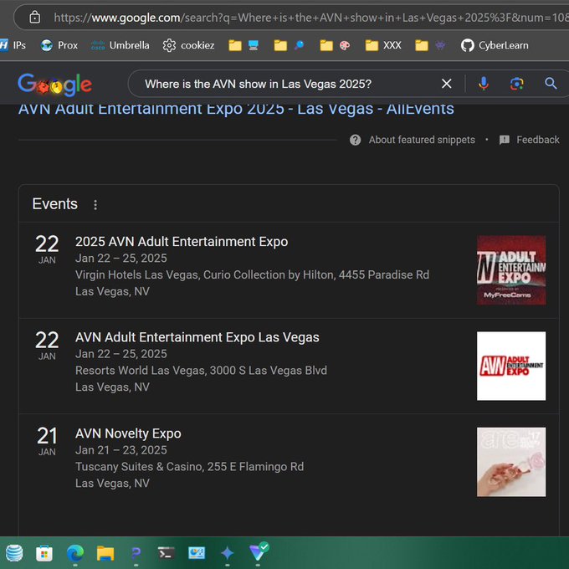Open the IPs bookmark

click(x=13, y=45)
